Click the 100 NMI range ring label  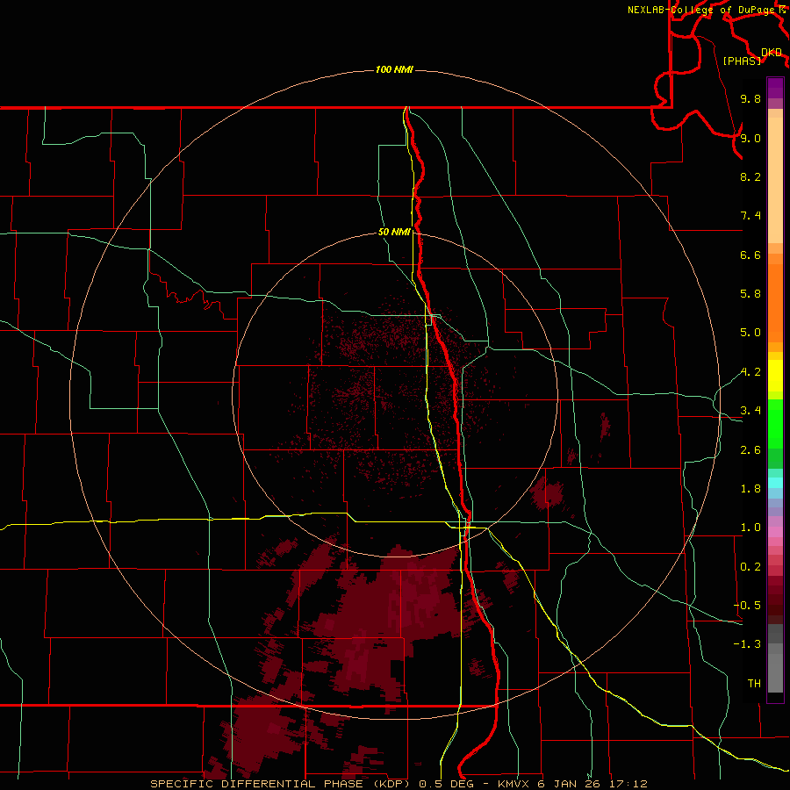[394, 69]
